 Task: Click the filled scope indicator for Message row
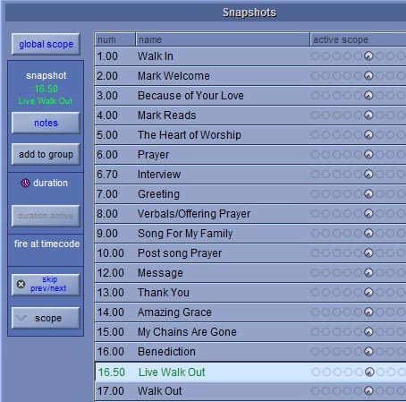[368, 273]
